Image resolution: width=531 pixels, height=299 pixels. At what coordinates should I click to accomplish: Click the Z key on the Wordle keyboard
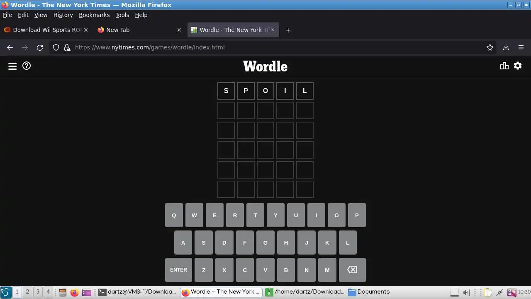point(203,270)
